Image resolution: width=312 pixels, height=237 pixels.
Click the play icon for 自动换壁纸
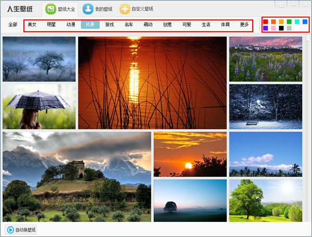pyautogui.click(x=10, y=229)
